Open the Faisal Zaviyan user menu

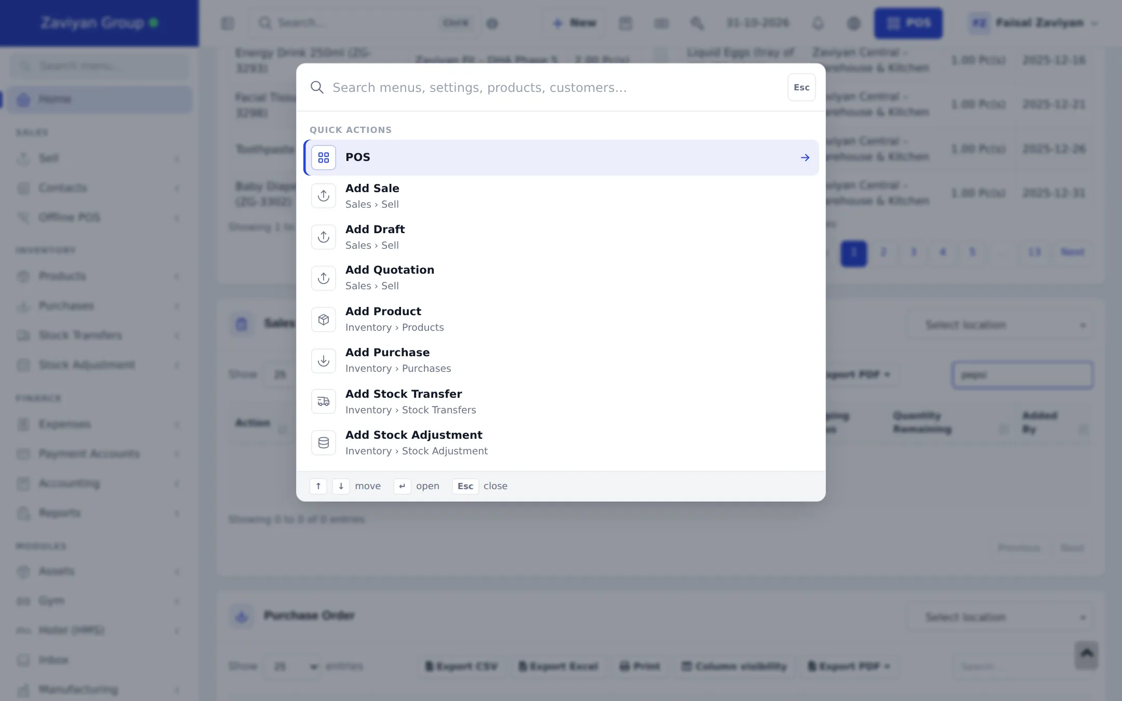(1033, 23)
